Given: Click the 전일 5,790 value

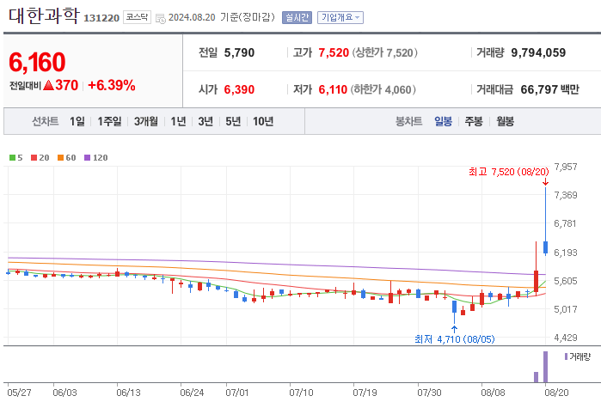Looking at the screenshot, I should (x=239, y=53).
